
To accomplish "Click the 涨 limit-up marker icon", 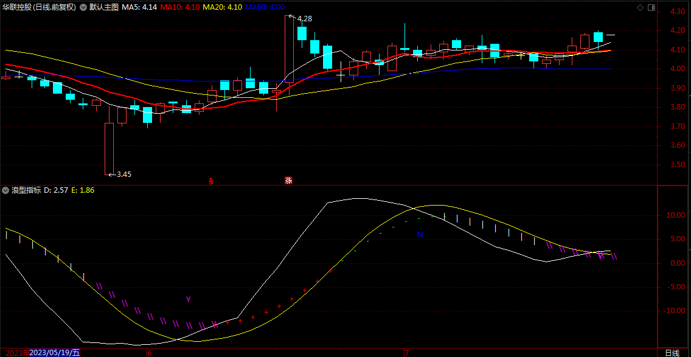I will [289, 181].
